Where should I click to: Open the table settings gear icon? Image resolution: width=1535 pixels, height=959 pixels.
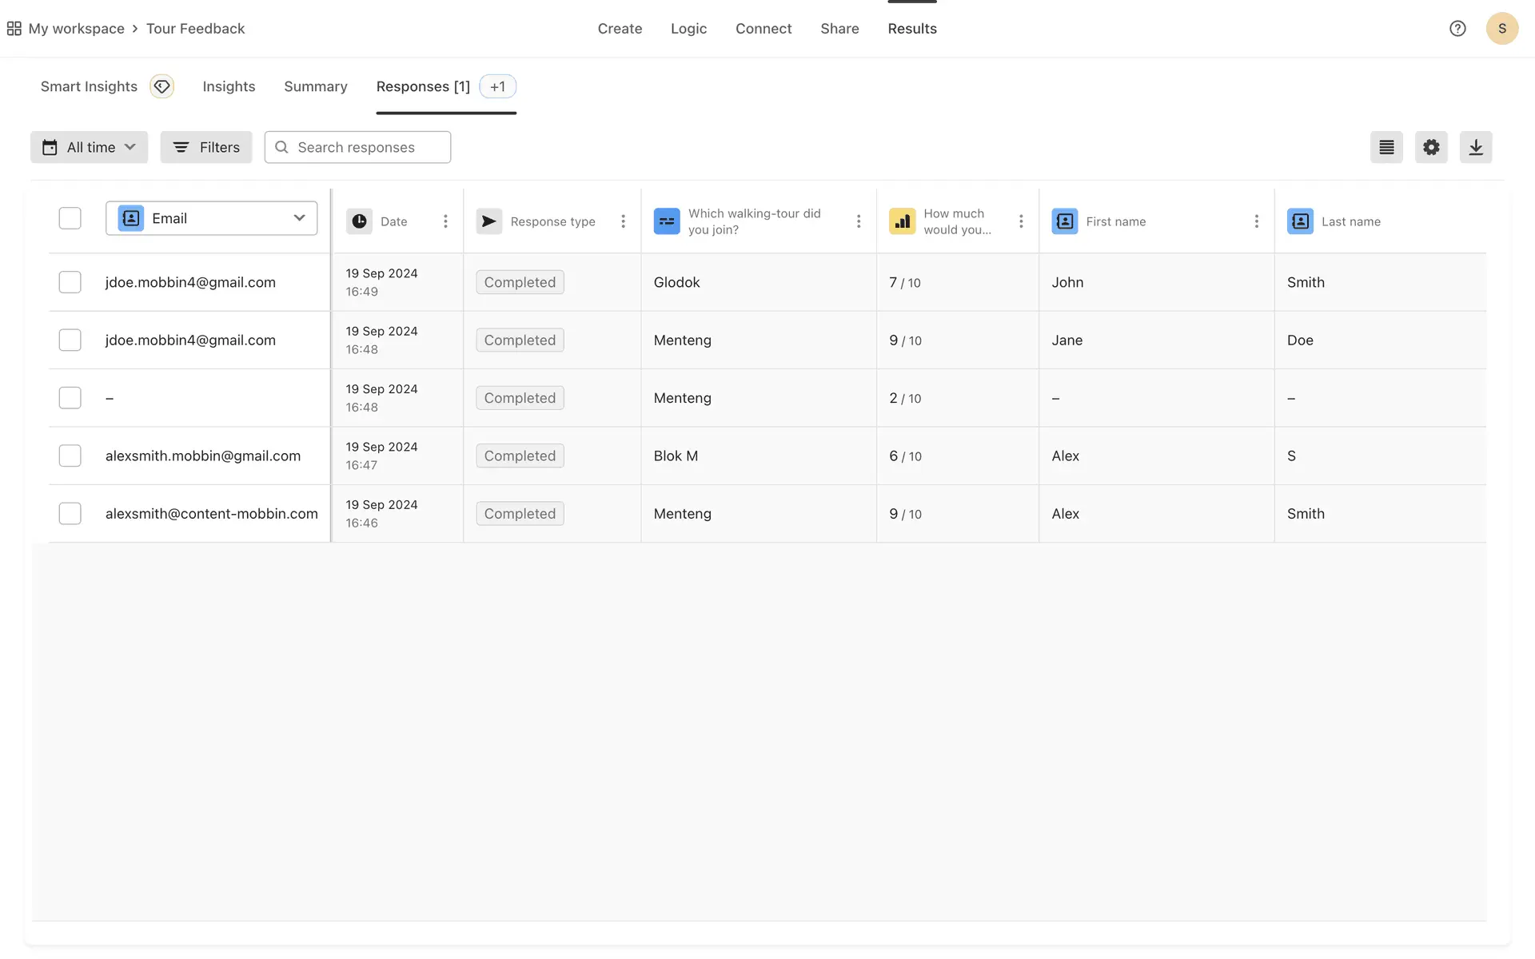coord(1430,147)
